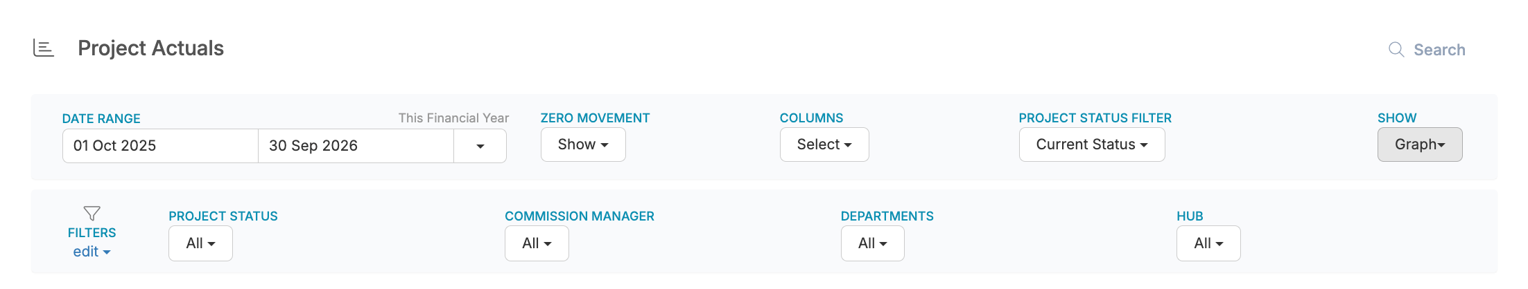1528x289 pixels.
Task: Expand Commission Manager All dropdown
Action: (537, 243)
